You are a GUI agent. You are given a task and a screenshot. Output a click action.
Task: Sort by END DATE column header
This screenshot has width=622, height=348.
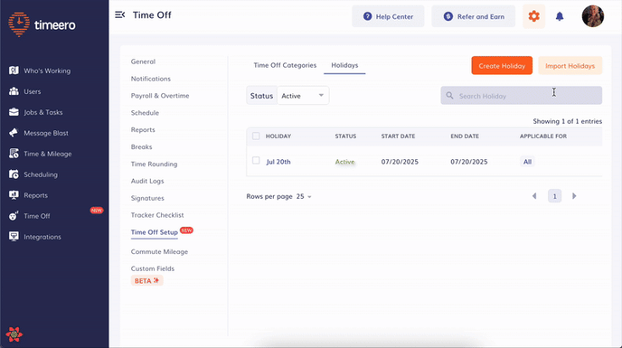465,136
